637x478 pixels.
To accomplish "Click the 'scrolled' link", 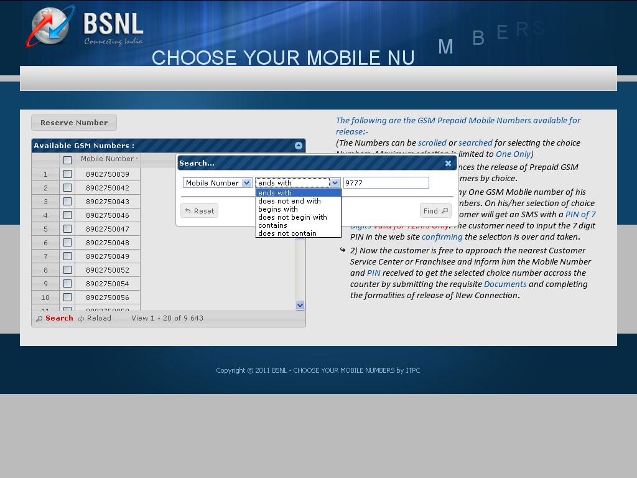I will pyautogui.click(x=432, y=143).
